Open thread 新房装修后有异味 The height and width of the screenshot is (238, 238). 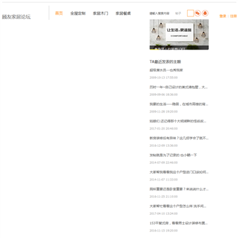coord(179,138)
